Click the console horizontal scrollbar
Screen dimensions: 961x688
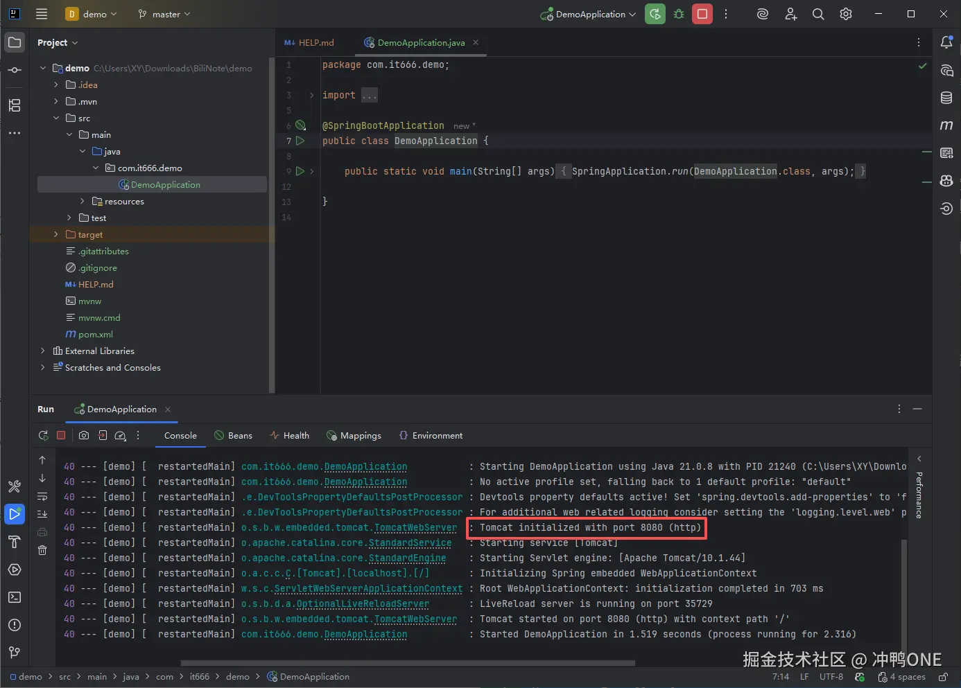point(408,663)
